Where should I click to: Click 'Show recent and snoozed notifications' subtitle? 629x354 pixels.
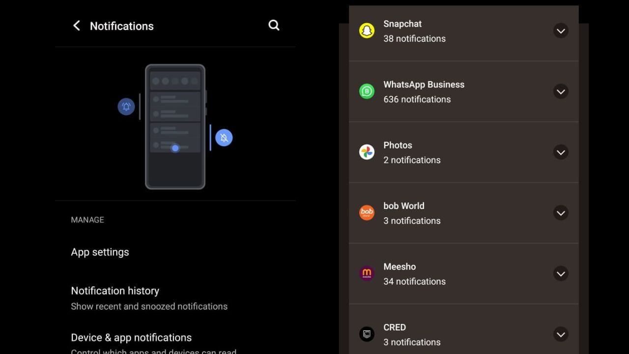[149, 306]
